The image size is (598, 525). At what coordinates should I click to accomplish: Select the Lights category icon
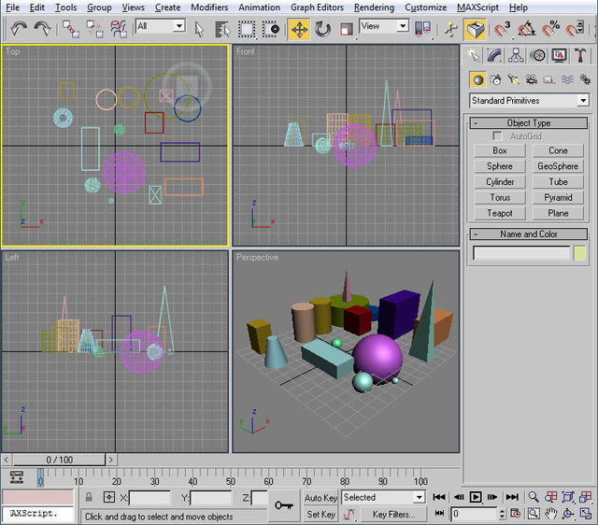click(512, 79)
